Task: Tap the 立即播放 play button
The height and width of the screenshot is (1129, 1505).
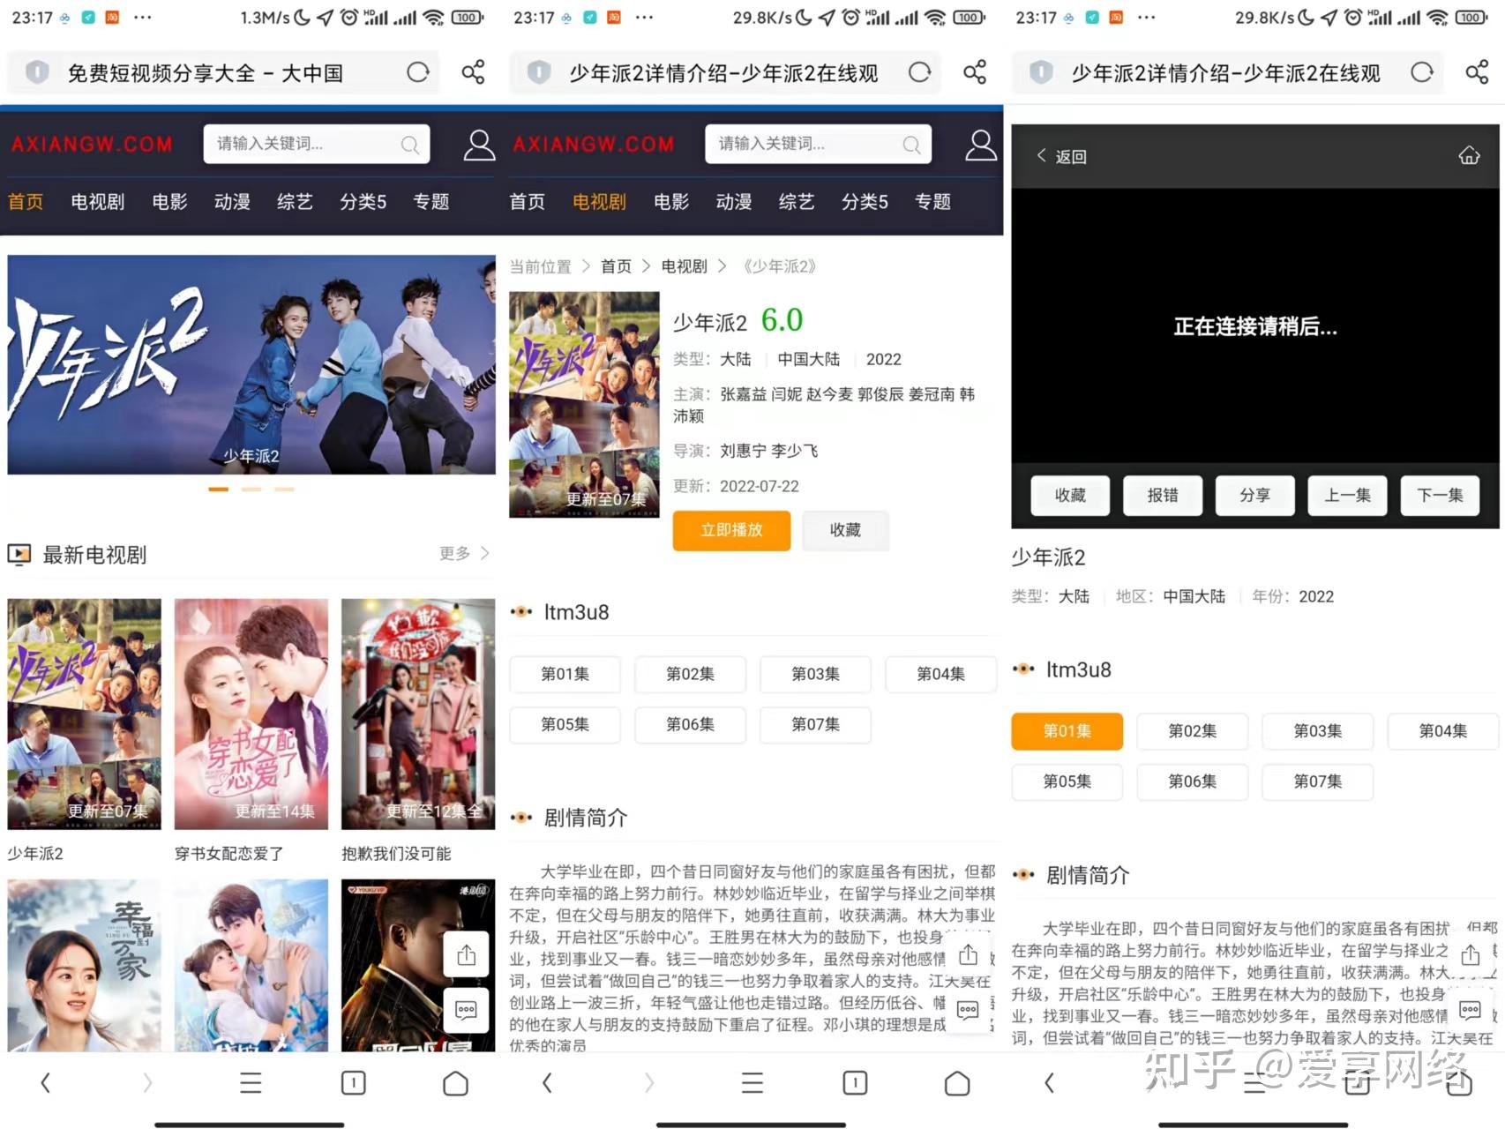Action: point(731,530)
